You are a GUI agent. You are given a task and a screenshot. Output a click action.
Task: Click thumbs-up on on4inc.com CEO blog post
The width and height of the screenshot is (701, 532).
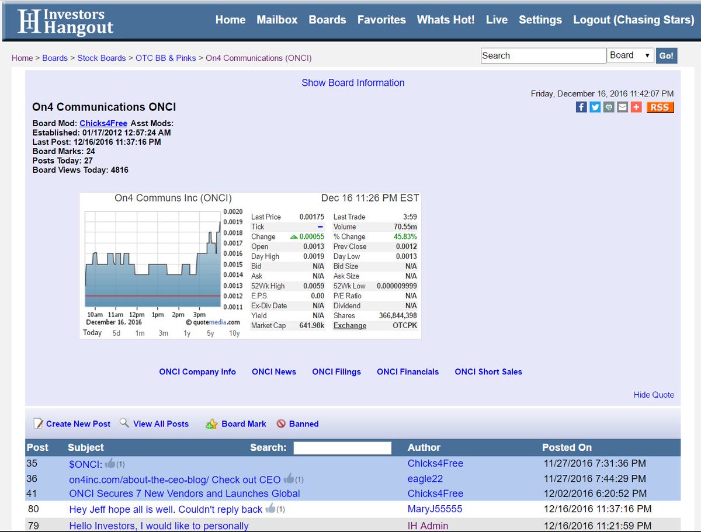click(x=289, y=479)
